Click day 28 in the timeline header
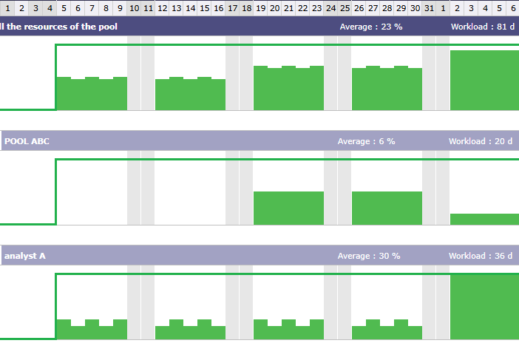The width and height of the screenshot is (519, 346). 387,8
